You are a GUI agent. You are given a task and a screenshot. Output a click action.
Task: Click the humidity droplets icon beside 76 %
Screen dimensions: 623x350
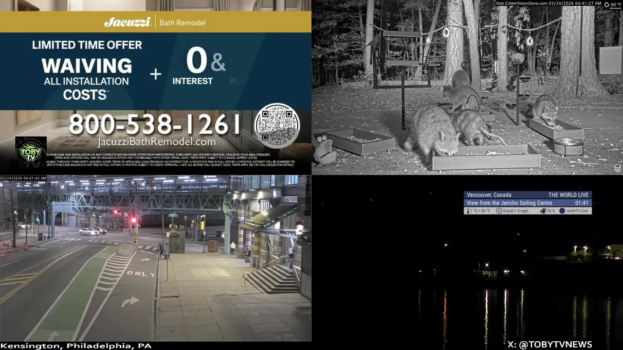(542, 211)
